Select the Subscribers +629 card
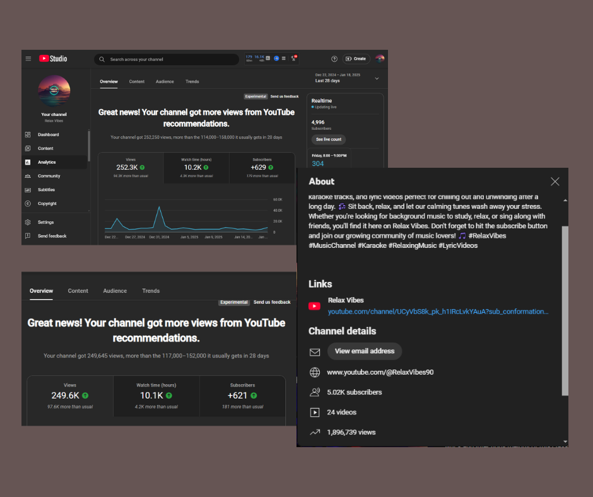The height and width of the screenshot is (497, 593). (262, 168)
